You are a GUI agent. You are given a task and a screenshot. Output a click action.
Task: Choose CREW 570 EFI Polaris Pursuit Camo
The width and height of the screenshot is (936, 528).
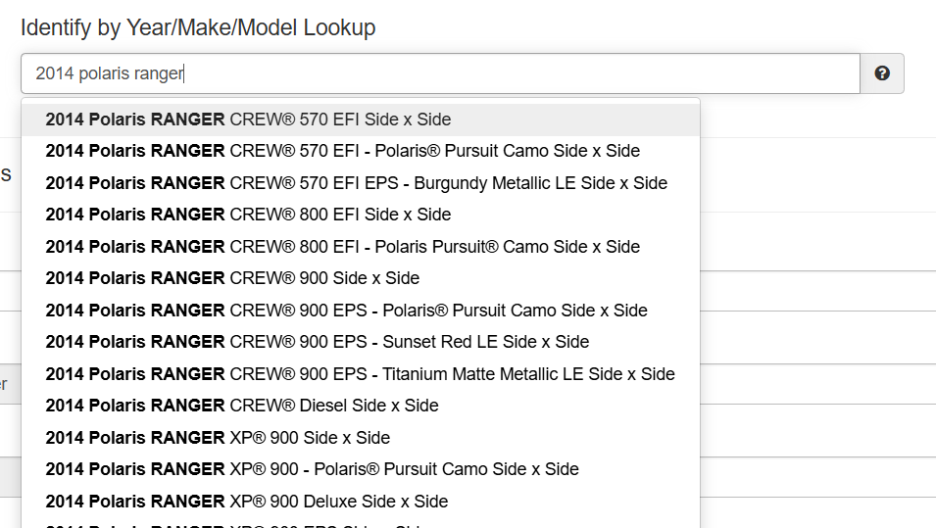pyautogui.click(x=342, y=151)
